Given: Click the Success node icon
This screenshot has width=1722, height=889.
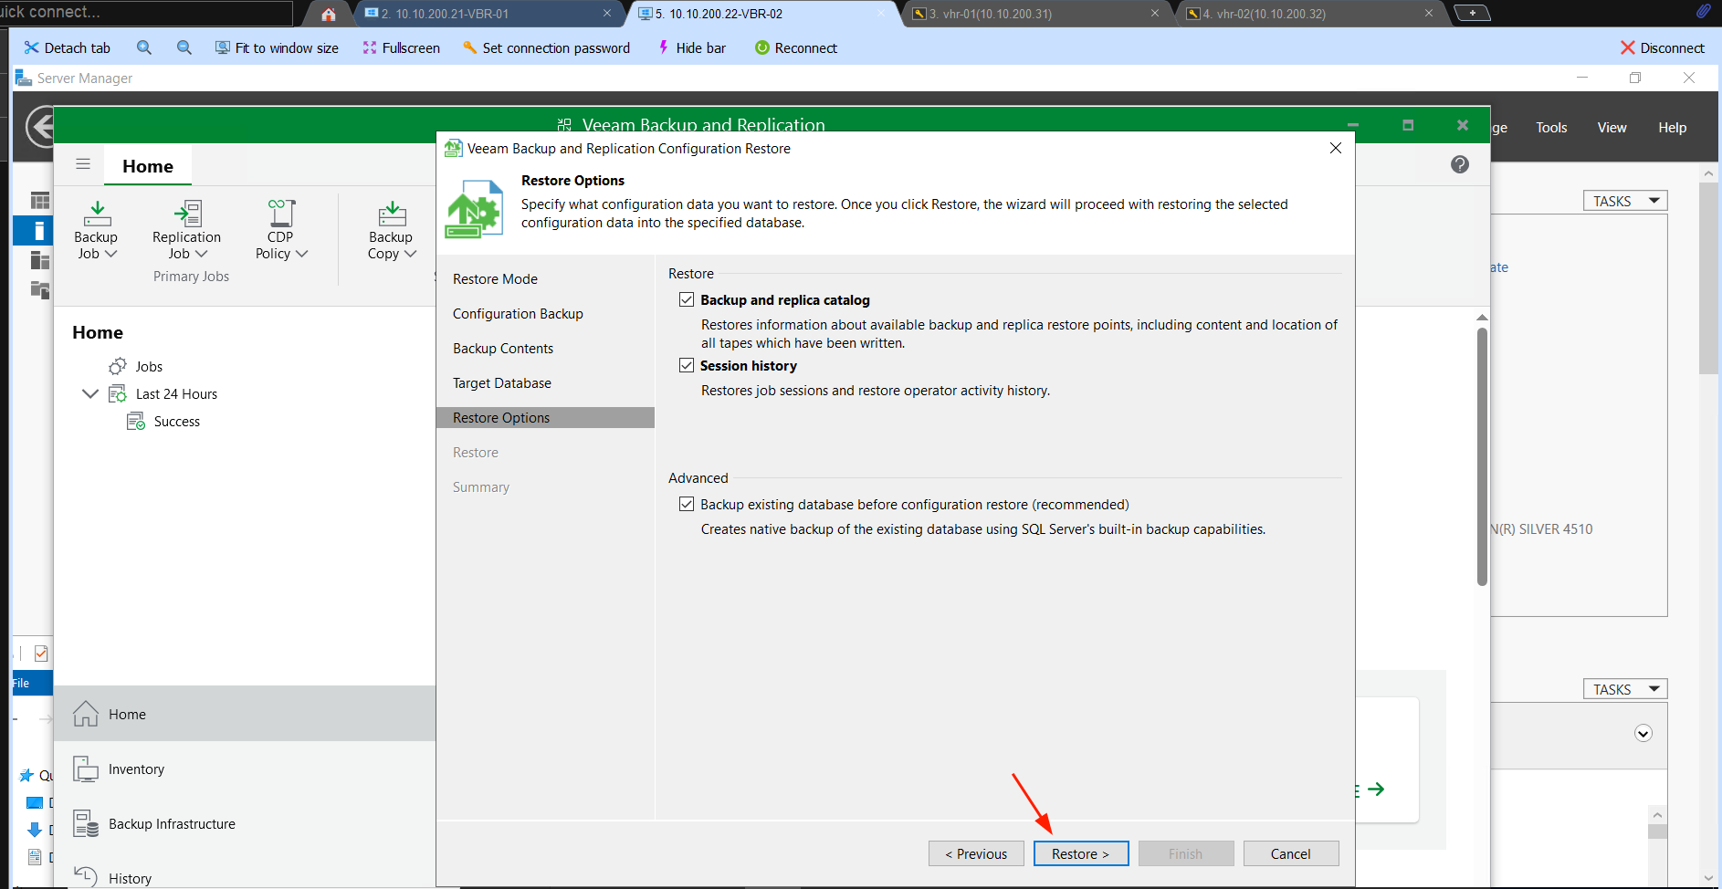Looking at the screenshot, I should coord(136,421).
